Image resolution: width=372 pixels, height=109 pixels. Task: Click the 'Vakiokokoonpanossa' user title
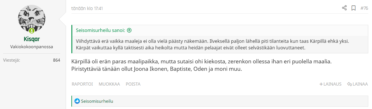click(x=32, y=47)
